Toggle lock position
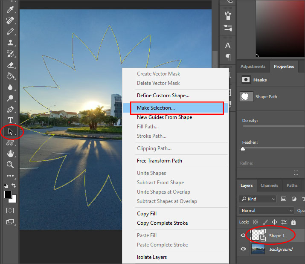This screenshot has height=264, width=305. pyautogui.click(x=274, y=222)
